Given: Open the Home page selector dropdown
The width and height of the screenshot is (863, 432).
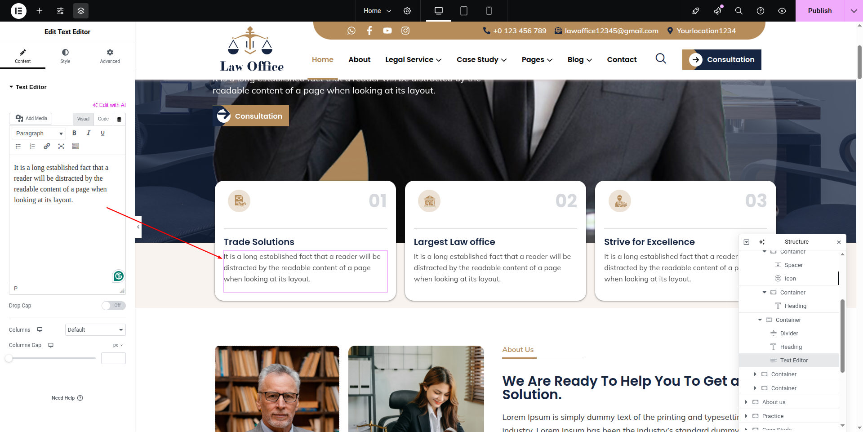Looking at the screenshot, I should pyautogui.click(x=377, y=11).
